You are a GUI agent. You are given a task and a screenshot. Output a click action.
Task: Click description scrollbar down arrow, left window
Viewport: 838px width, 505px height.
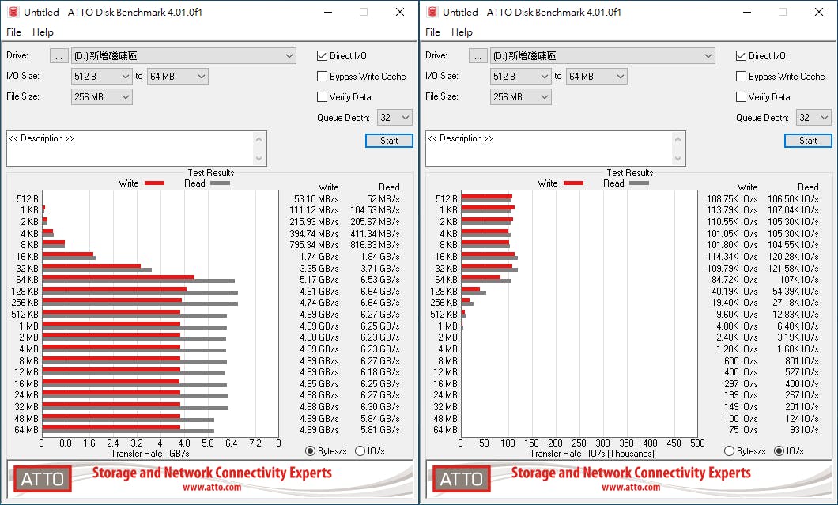[259, 159]
